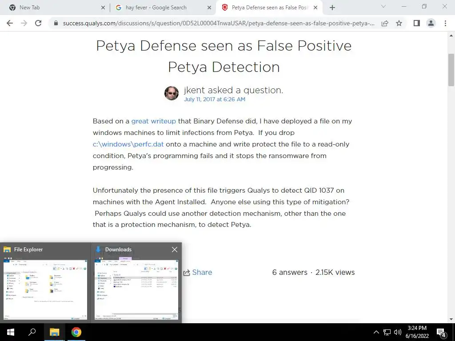
Task: Open the jkent author name
Action: pos(195,90)
